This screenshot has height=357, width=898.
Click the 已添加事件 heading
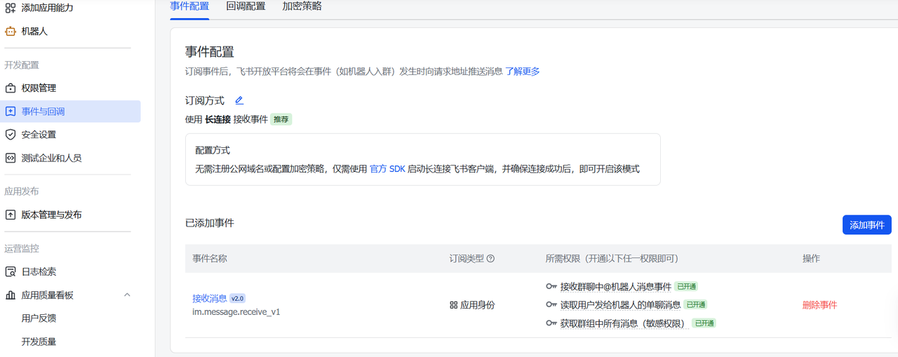coord(209,223)
